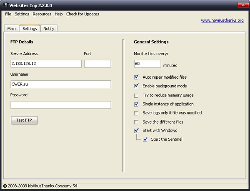Click the Websites Cop title bar icon
Viewport: 250px width, 191px height.
coord(5,5)
